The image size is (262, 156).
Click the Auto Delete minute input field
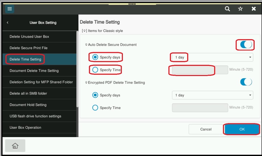200,70
